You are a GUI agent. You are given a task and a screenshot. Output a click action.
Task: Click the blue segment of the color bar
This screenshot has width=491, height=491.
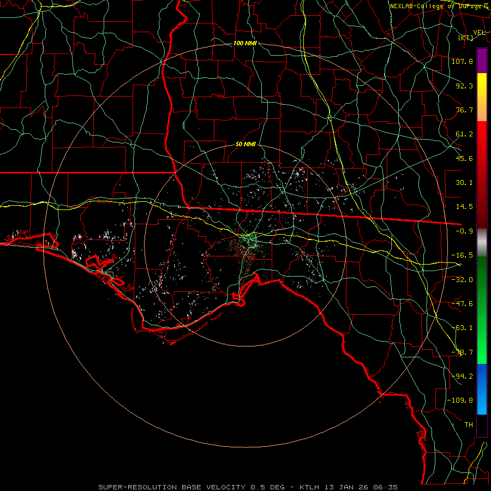(482, 389)
